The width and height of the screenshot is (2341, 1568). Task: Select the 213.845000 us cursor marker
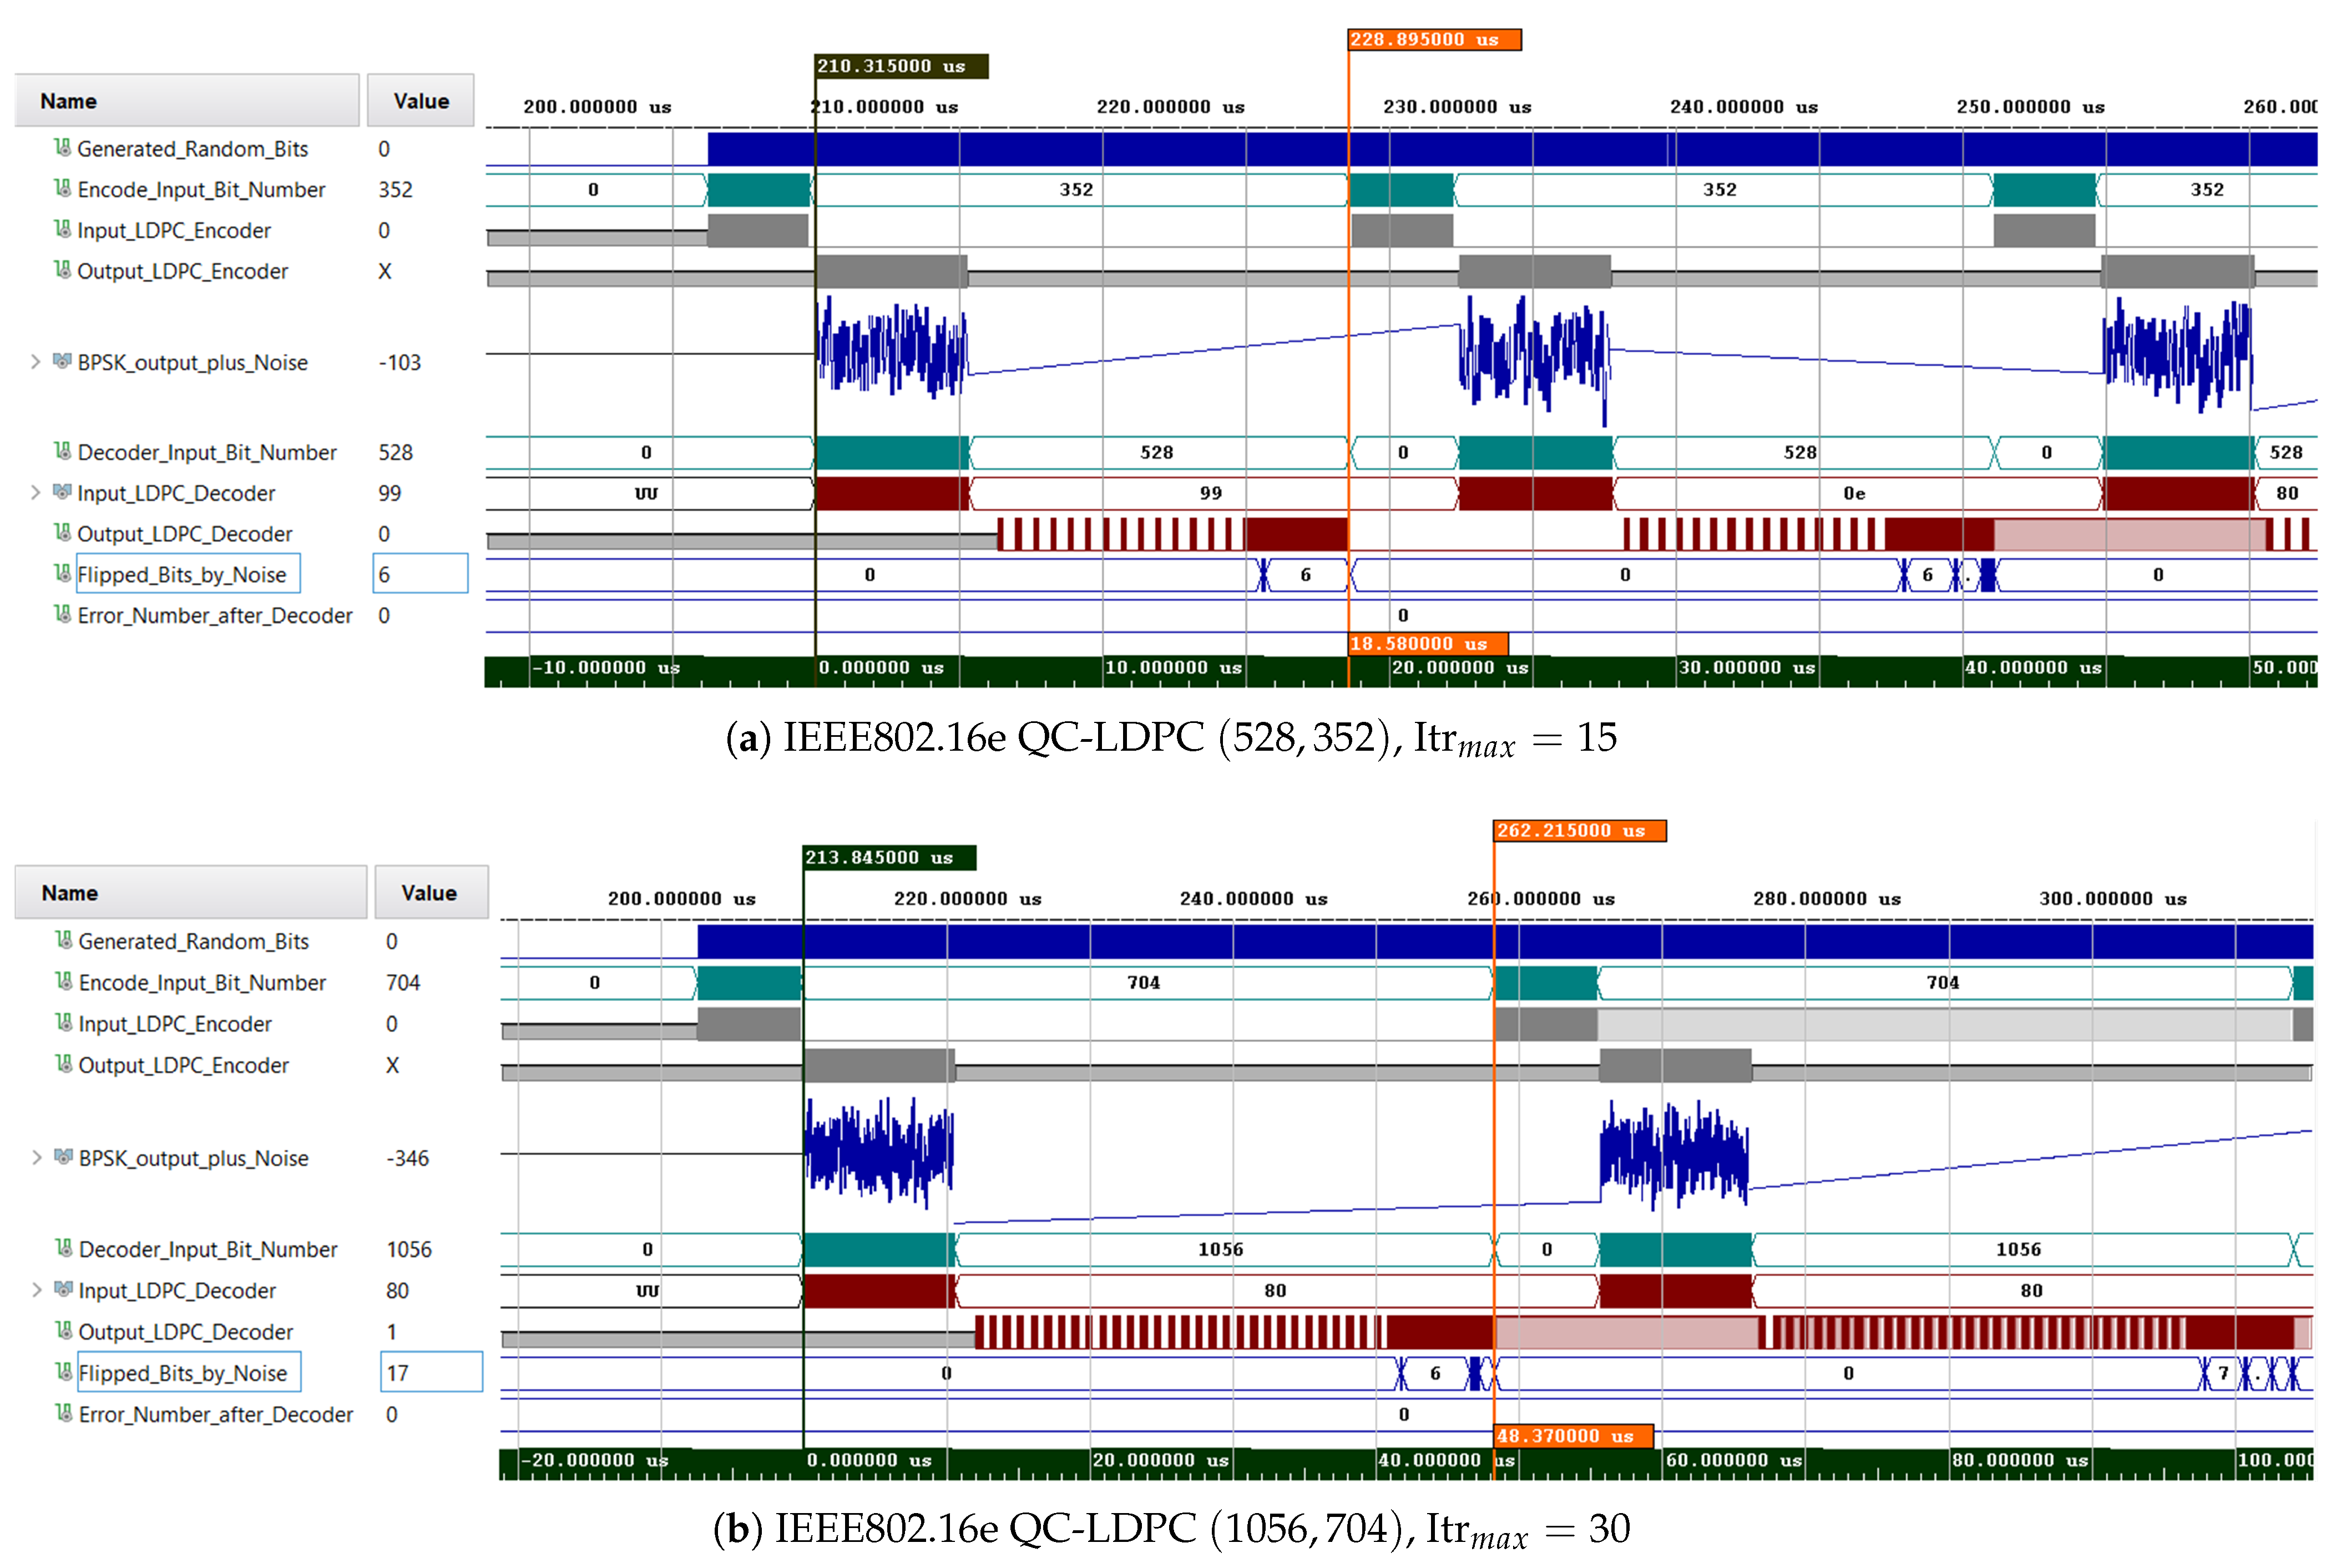tap(889, 858)
